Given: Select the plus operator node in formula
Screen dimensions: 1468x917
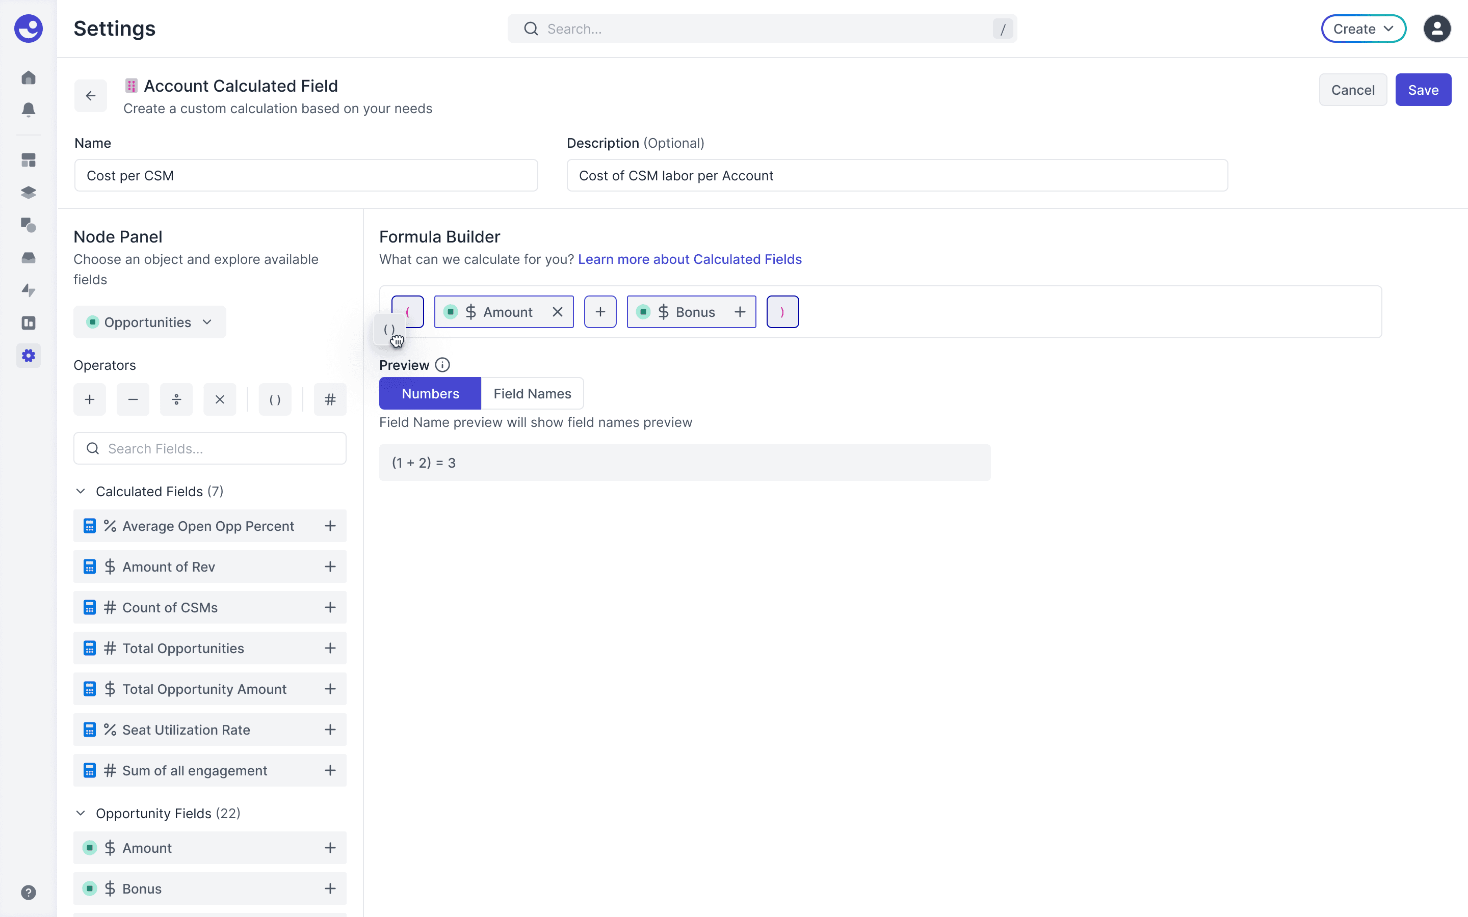Looking at the screenshot, I should [x=600, y=312].
